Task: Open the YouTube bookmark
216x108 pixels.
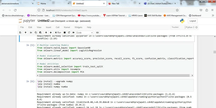Action: (x=89, y=15)
